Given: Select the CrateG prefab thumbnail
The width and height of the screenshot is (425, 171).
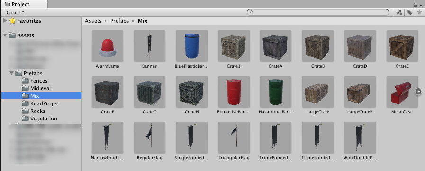Looking at the screenshot, I should click(150, 92).
